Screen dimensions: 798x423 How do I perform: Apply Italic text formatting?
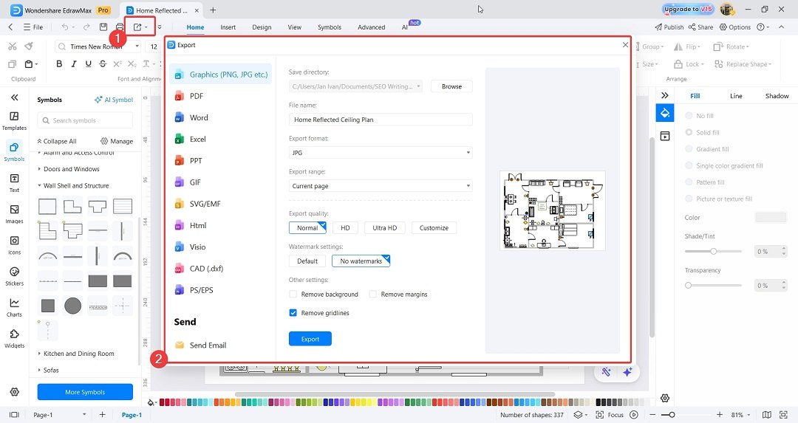[74, 63]
